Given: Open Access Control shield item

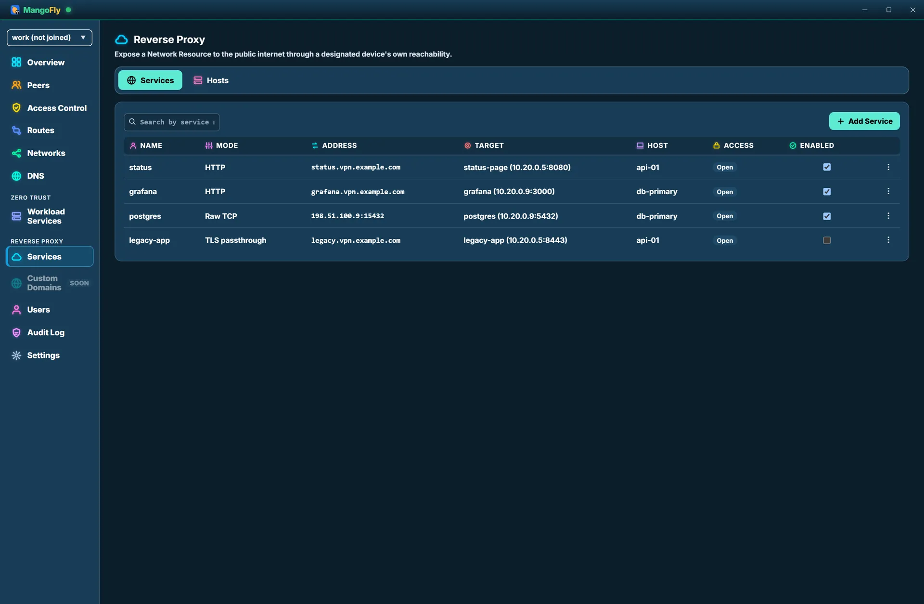Looking at the screenshot, I should (50, 108).
